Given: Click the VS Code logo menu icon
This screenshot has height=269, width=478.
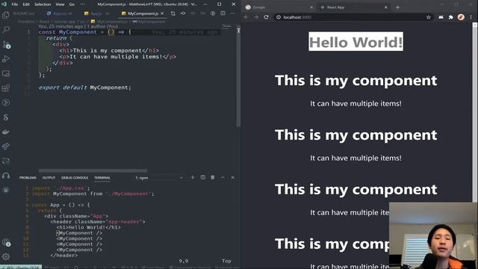Looking at the screenshot, I should [x=4, y=4].
